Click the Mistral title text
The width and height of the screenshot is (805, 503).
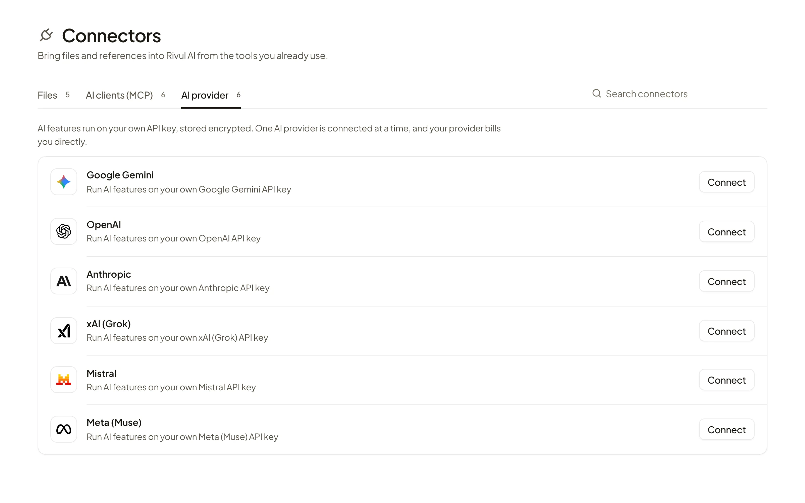[101, 374]
